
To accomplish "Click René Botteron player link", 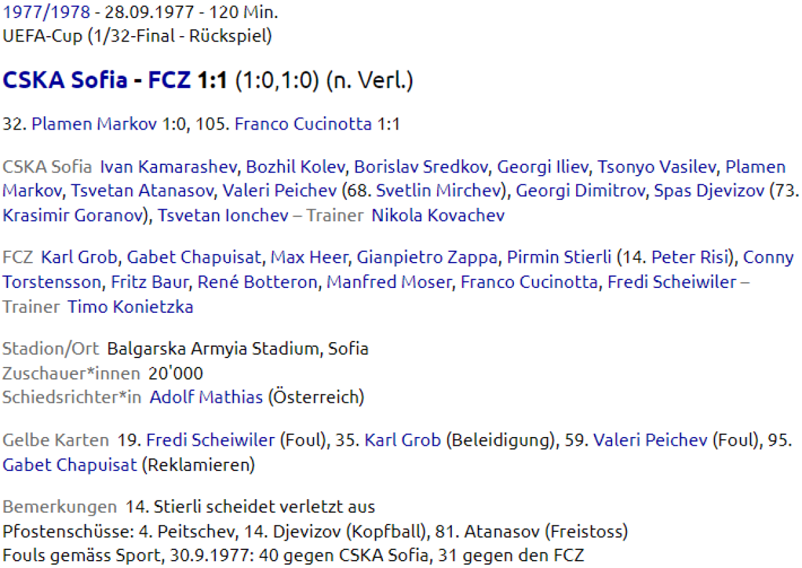I will click(x=257, y=283).
